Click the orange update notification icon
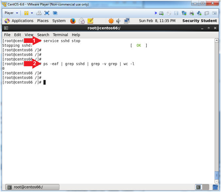The width and height of the screenshot is (221, 192). tap(111, 21)
